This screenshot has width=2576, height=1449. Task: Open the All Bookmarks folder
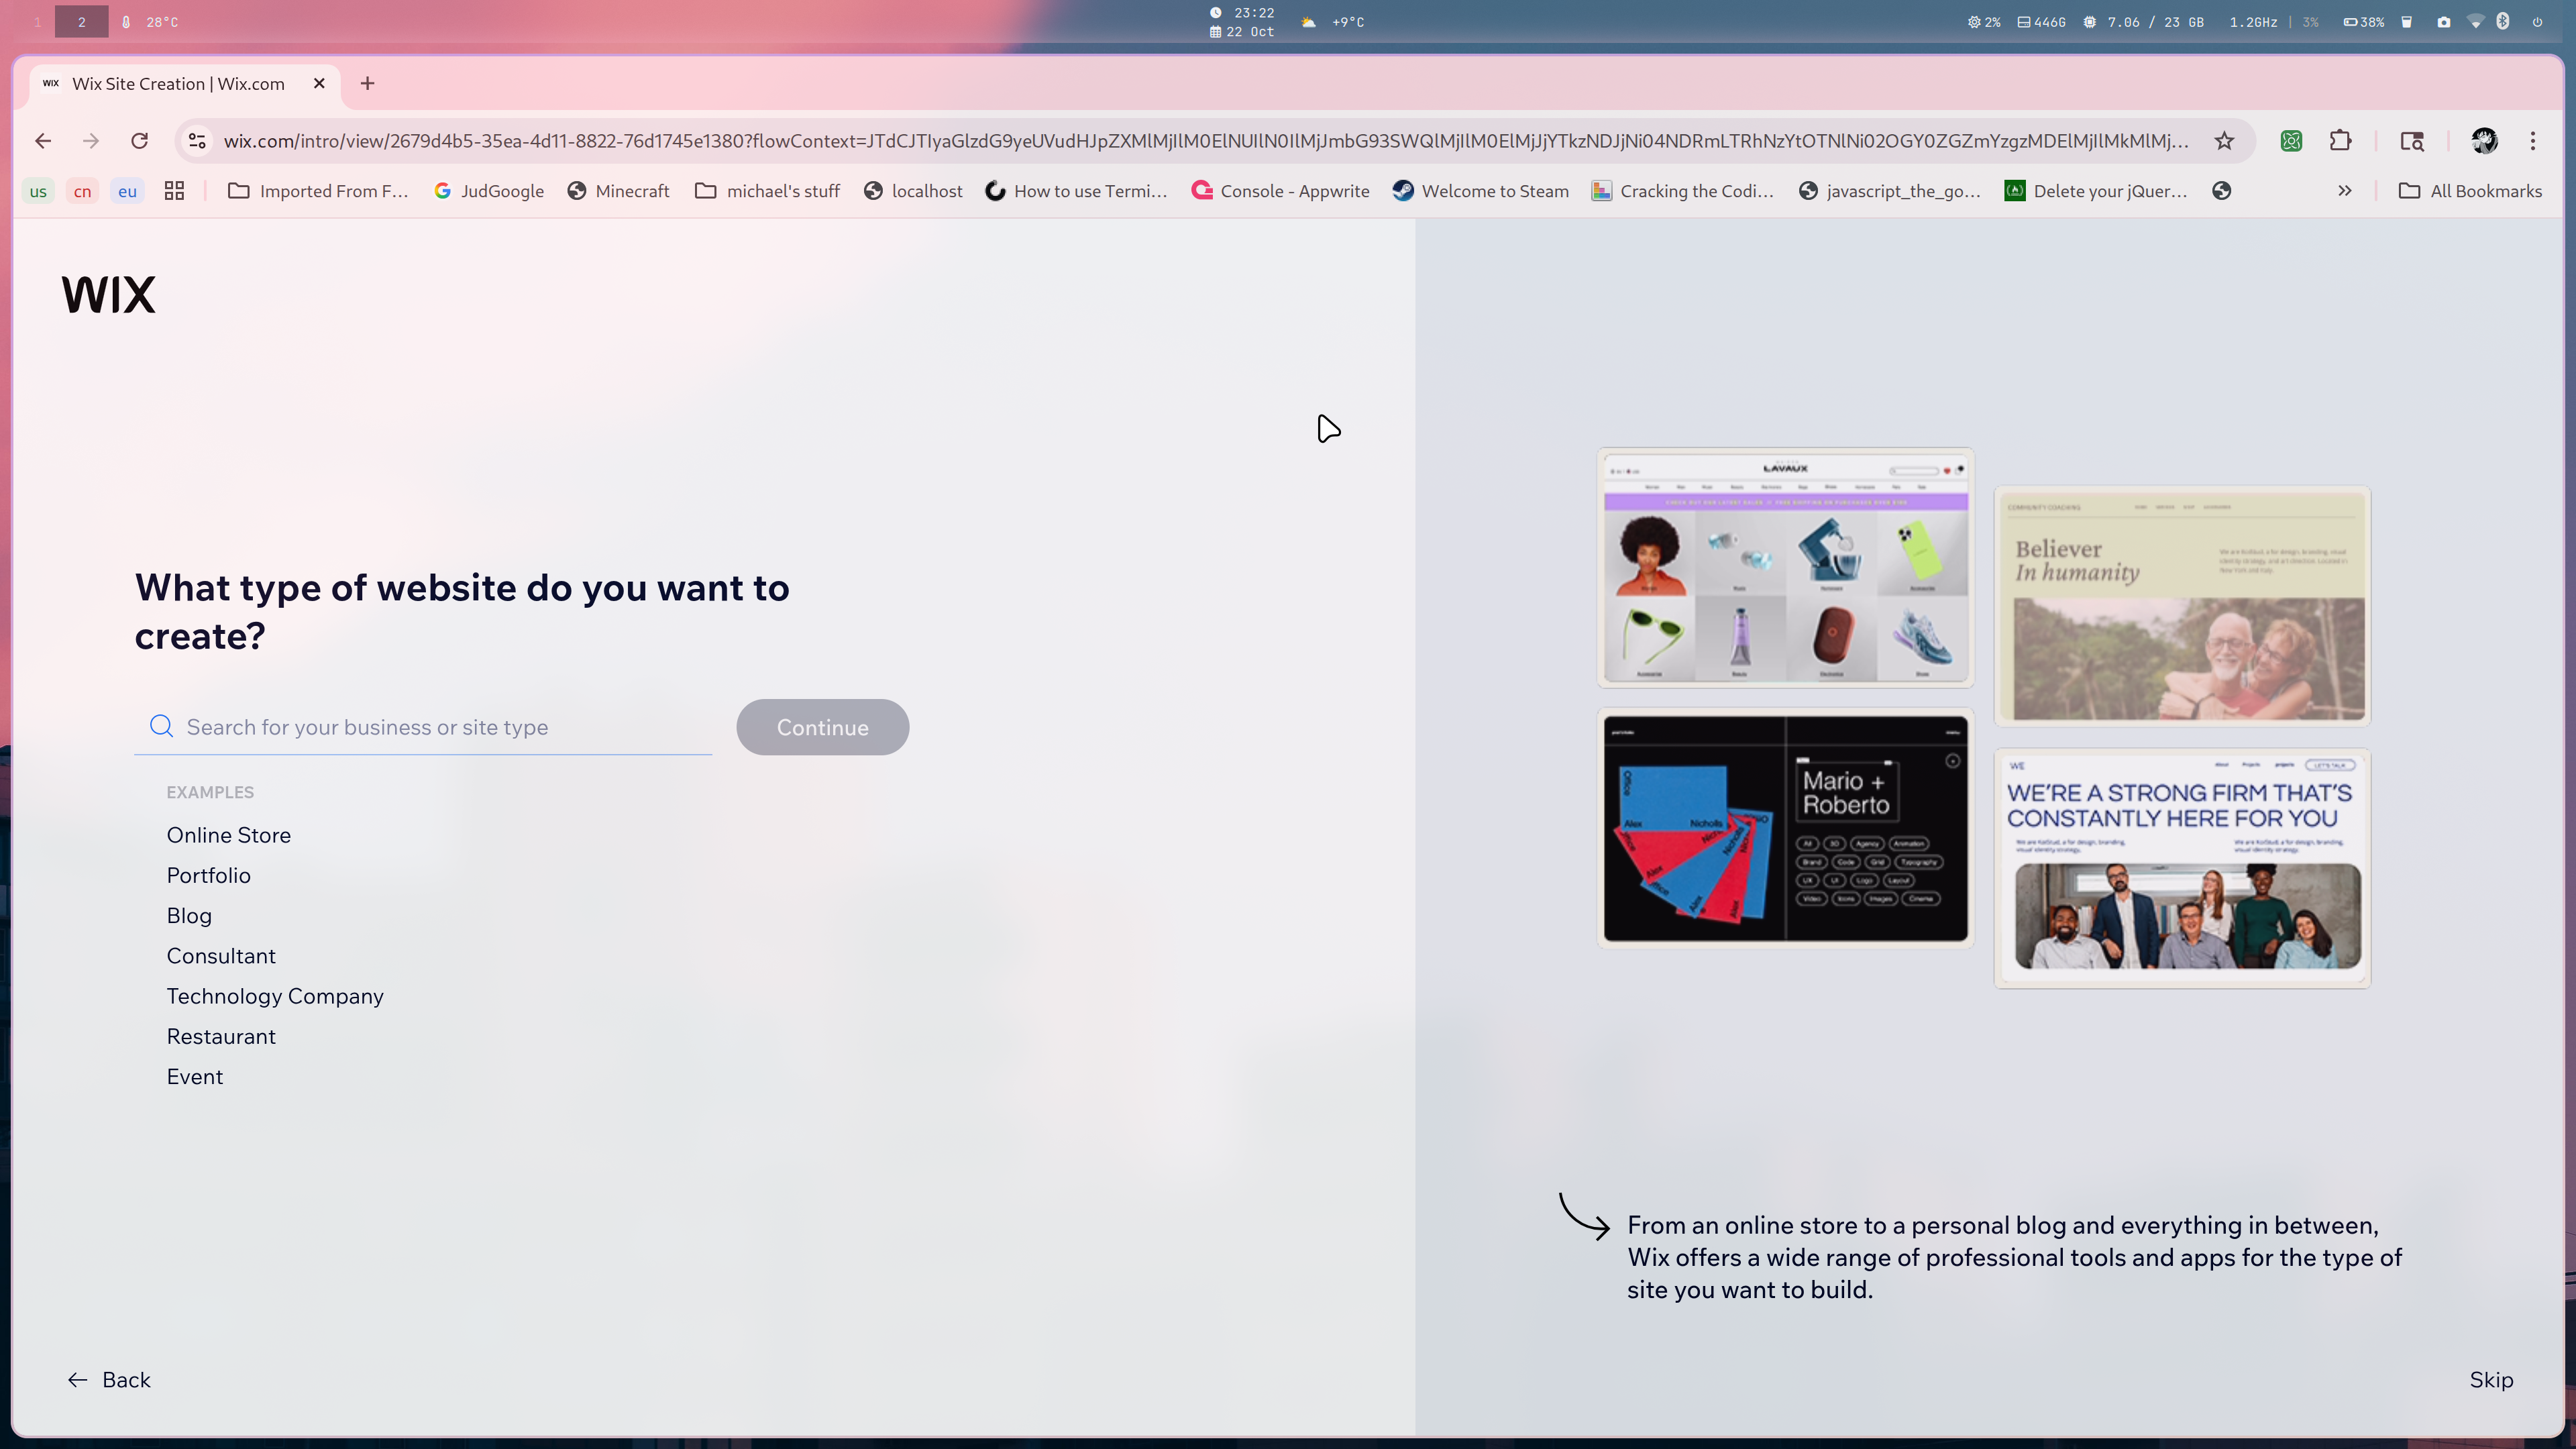[2471, 191]
